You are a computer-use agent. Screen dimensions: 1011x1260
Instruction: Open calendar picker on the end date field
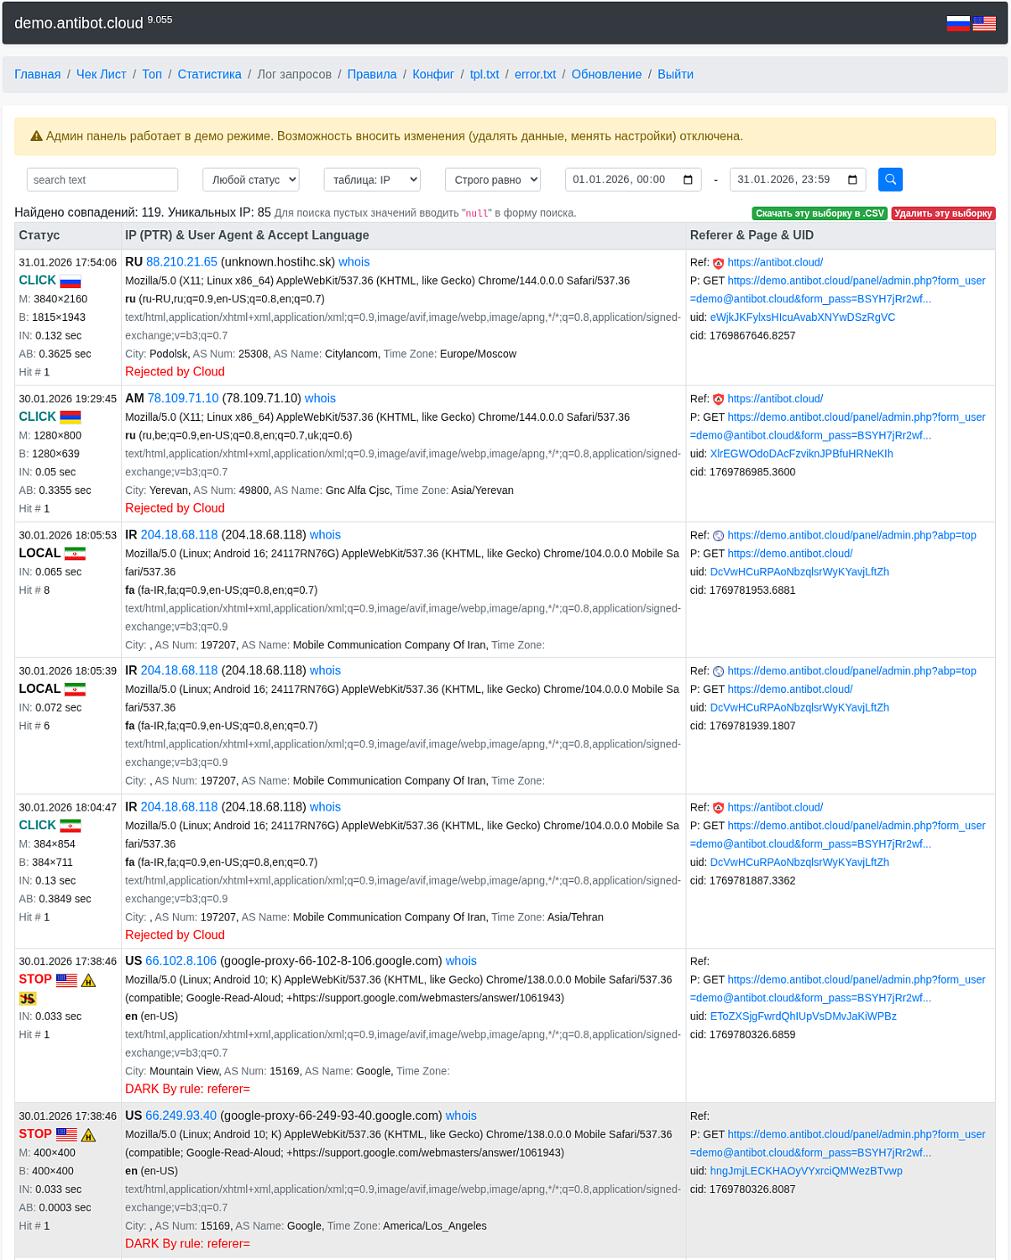click(x=853, y=180)
